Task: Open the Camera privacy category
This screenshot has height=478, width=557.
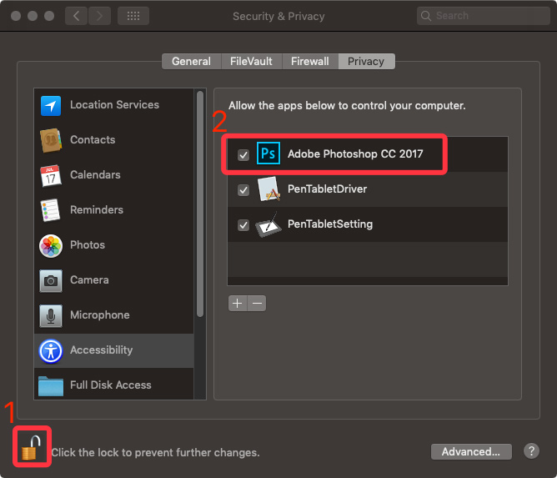Action: click(x=113, y=280)
